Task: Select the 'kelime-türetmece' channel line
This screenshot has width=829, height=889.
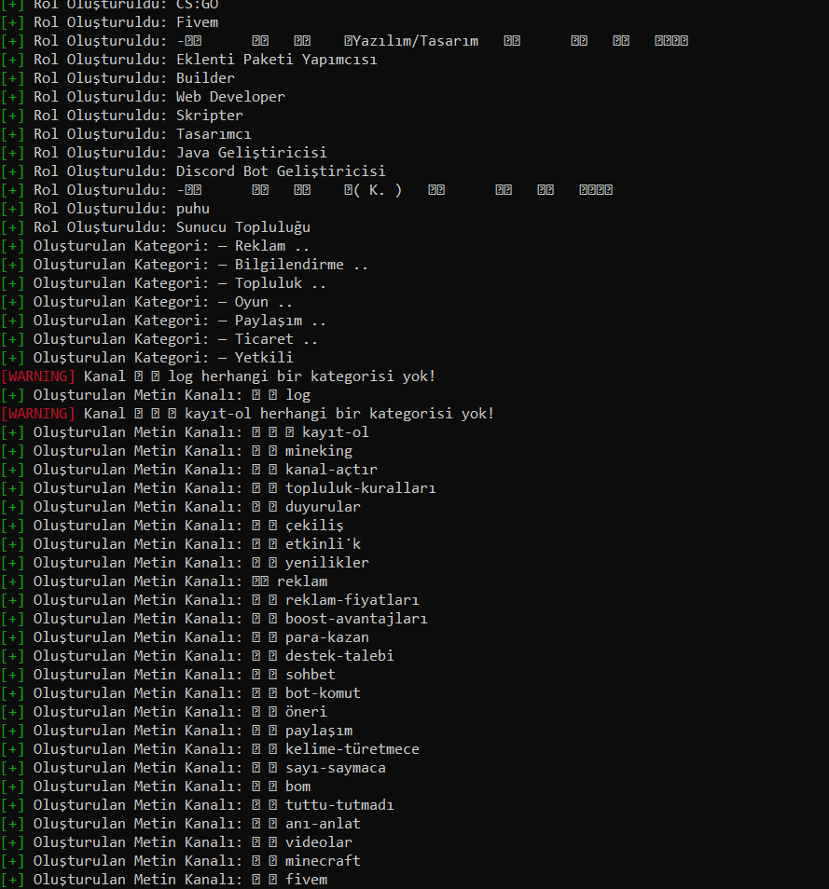Action: (210, 749)
